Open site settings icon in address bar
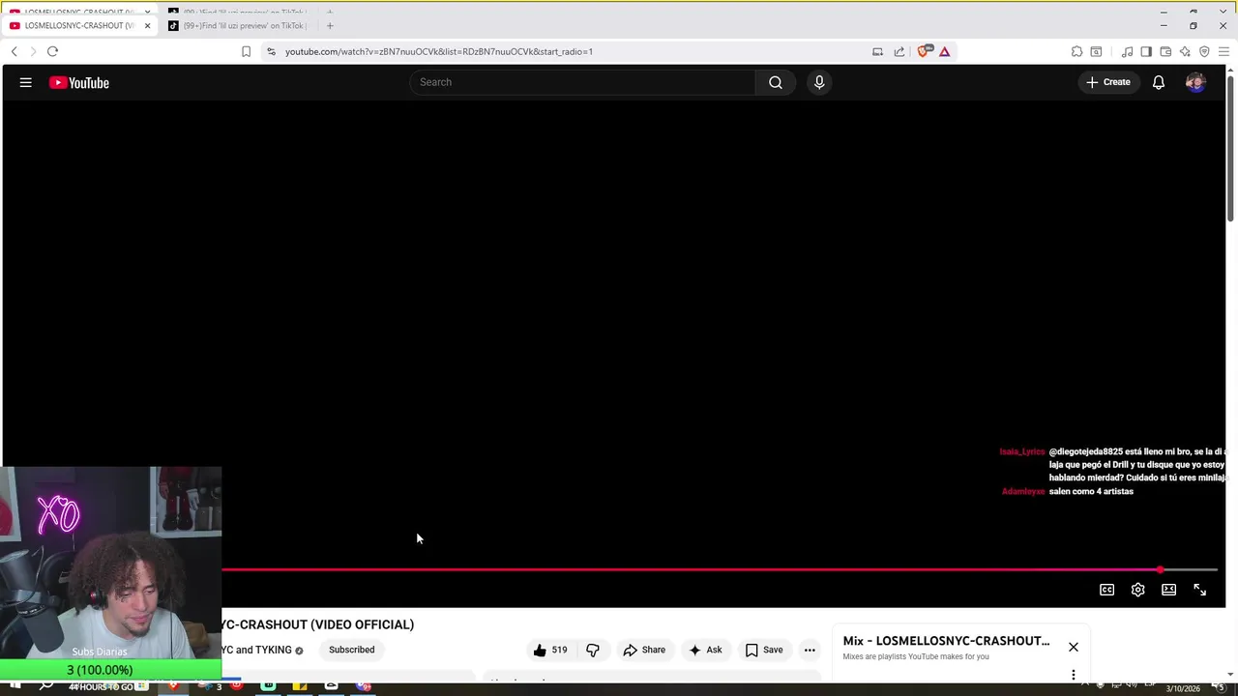The image size is (1238, 696). tap(272, 51)
